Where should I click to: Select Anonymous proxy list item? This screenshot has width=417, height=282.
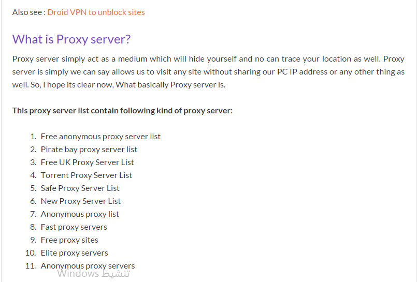[x=80, y=214]
